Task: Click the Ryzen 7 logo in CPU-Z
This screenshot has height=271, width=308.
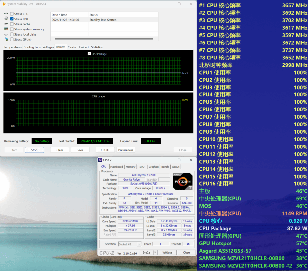Action: (x=183, y=181)
